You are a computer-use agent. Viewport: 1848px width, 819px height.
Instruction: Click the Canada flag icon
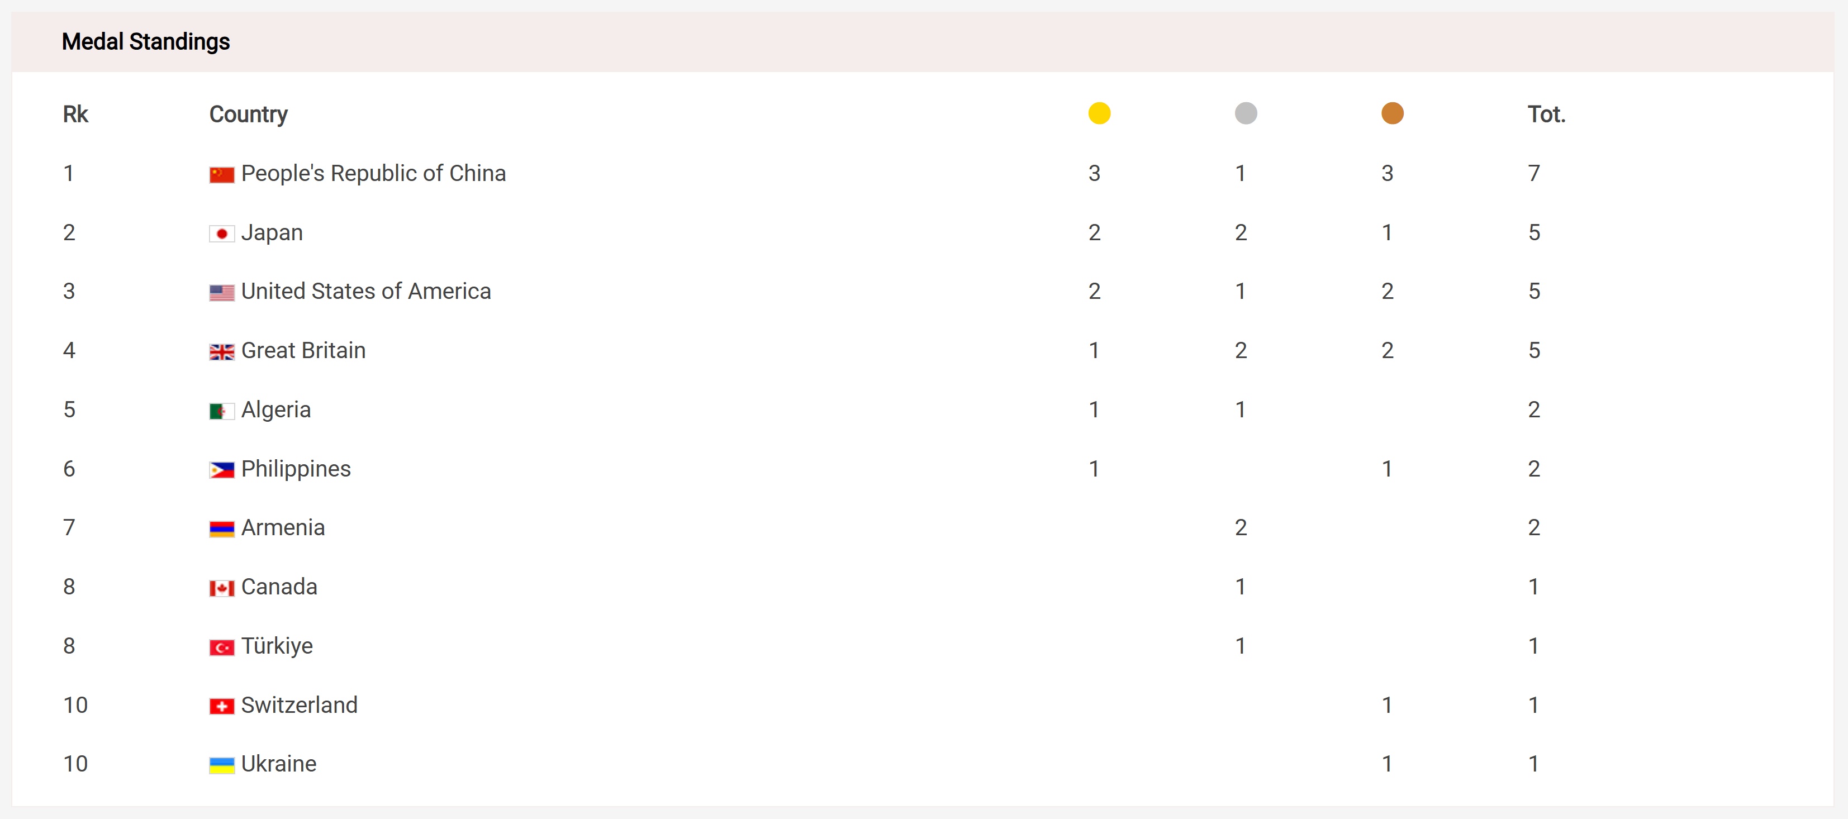coord(222,588)
